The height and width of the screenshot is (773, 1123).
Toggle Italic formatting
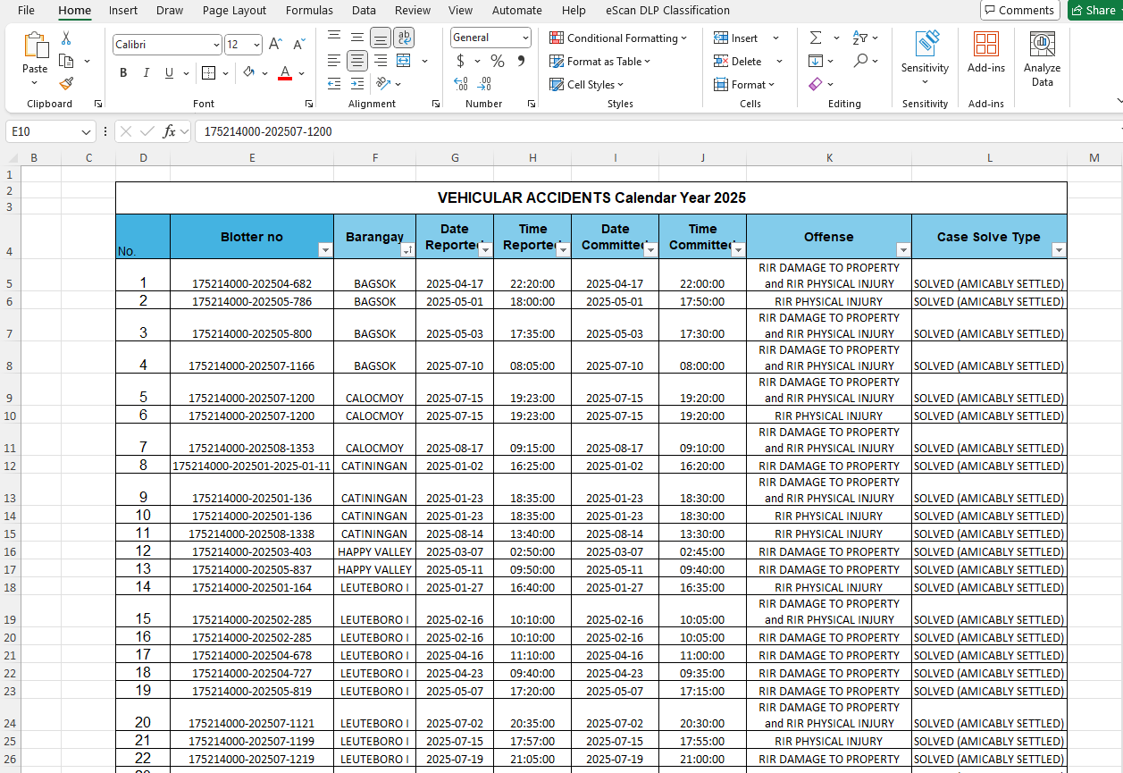point(147,73)
